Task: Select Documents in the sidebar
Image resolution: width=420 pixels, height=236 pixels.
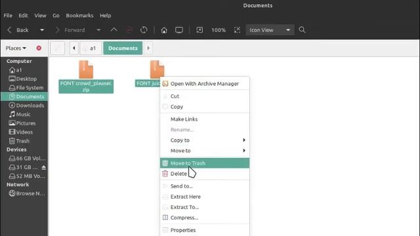Action: 24,96
